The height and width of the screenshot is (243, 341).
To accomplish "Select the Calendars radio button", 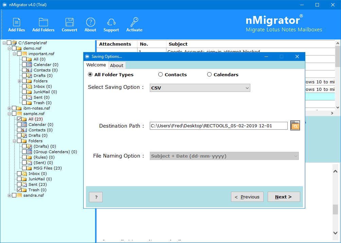I will tap(209, 75).
